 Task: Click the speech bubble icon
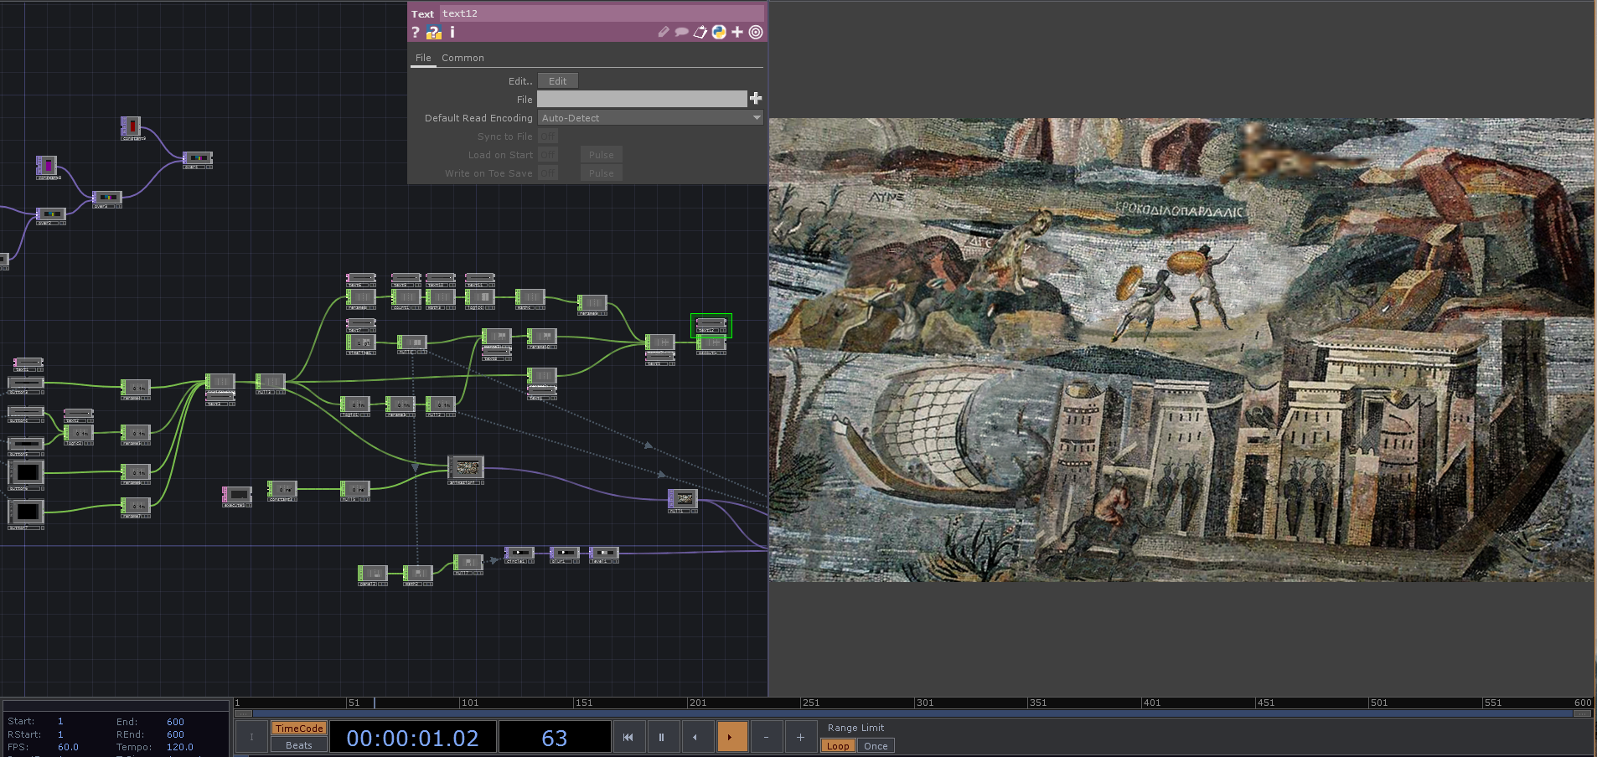click(682, 32)
